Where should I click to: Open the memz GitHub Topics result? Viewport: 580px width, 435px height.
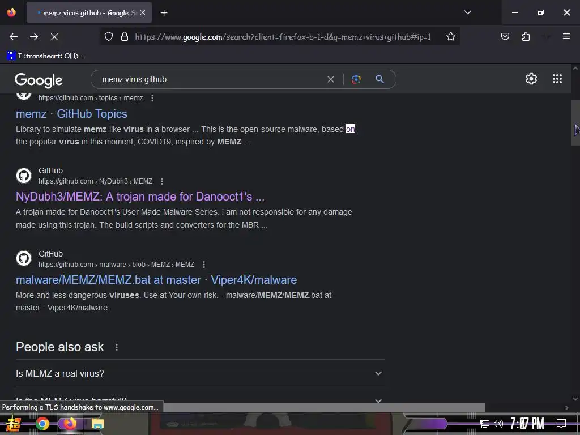(x=71, y=114)
